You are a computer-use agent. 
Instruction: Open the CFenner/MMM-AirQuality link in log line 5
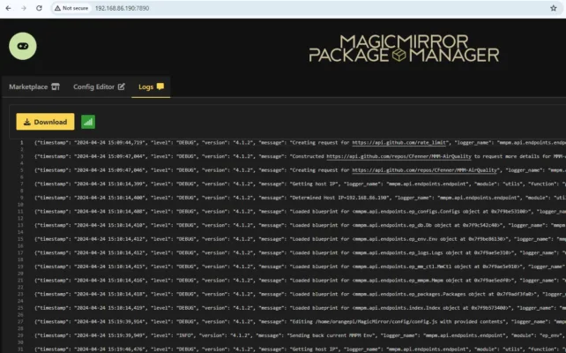tap(425, 170)
